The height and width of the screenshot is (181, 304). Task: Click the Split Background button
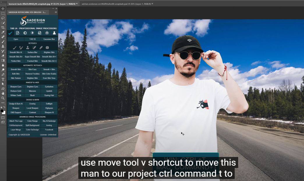click(x=32, y=125)
